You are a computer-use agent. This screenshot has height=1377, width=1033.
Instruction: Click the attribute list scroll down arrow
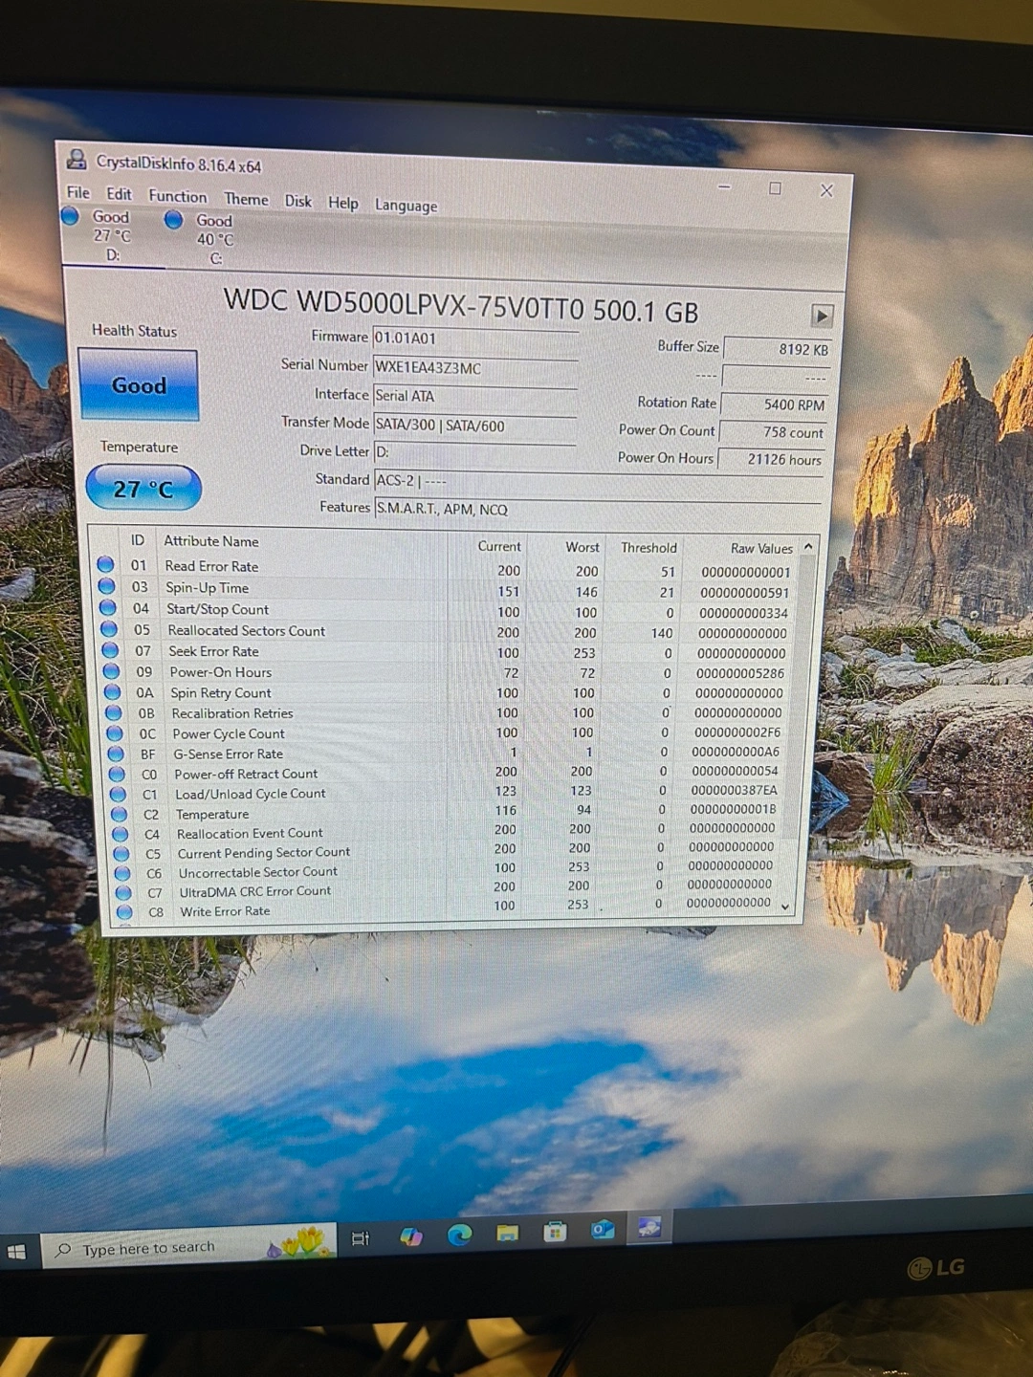tap(786, 907)
